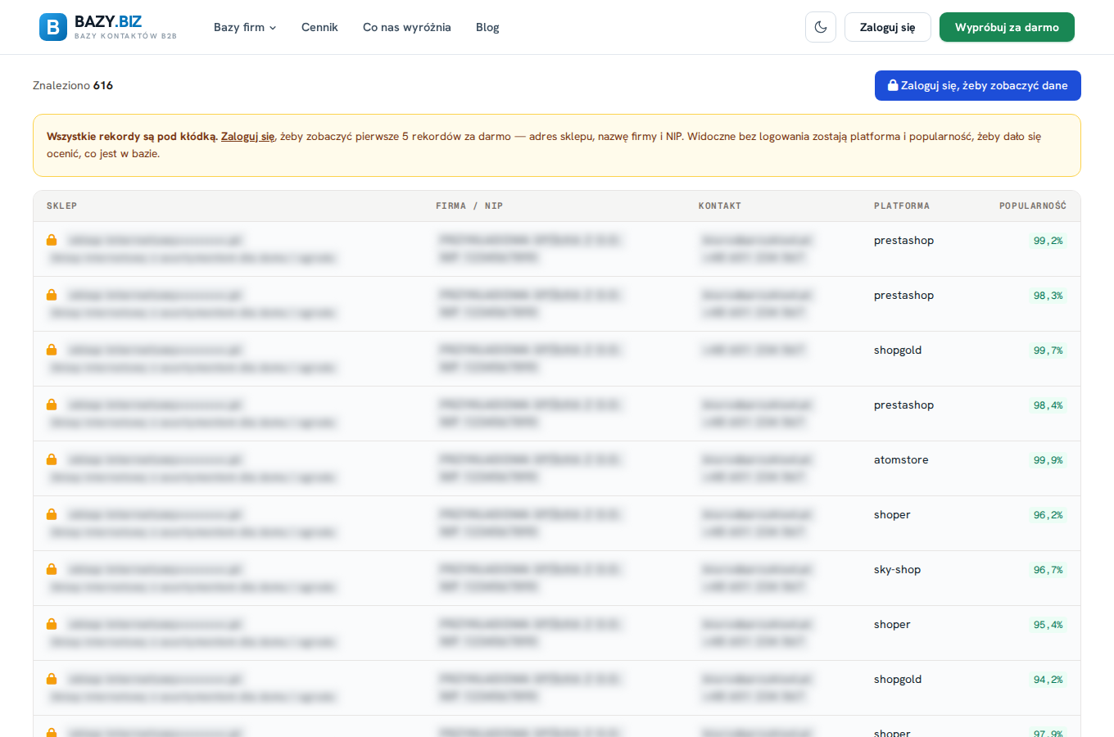The image size is (1114, 737).
Task: Toggle dark mode with the moon button
Action: click(x=821, y=27)
